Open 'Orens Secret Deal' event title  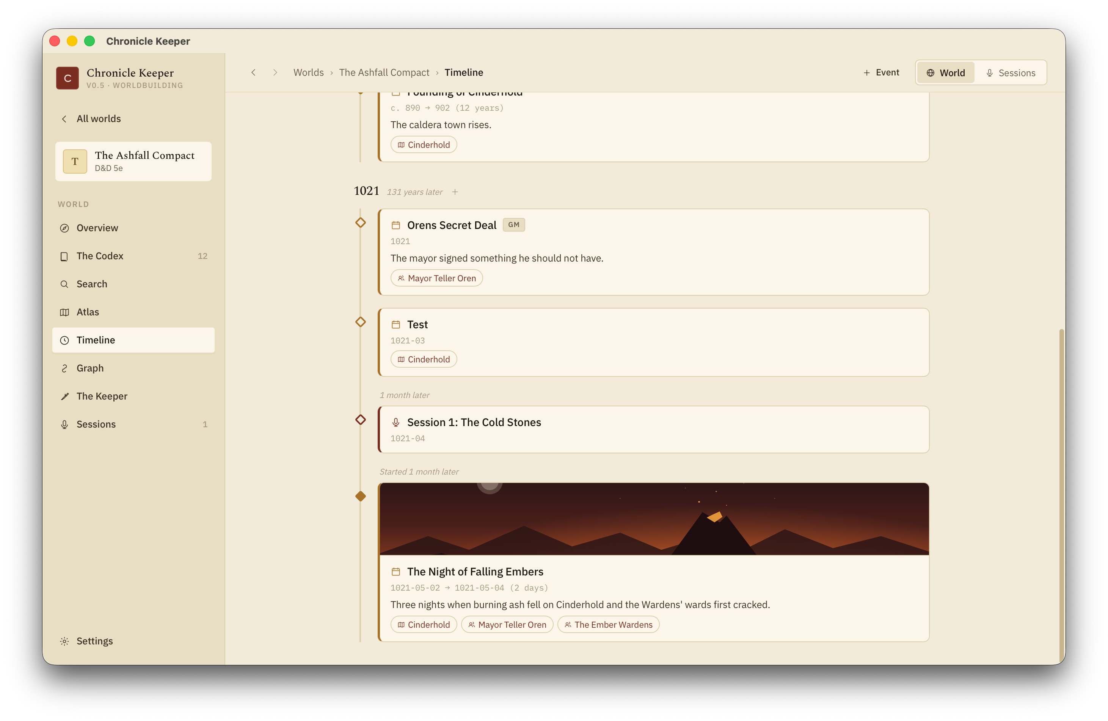pos(452,225)
